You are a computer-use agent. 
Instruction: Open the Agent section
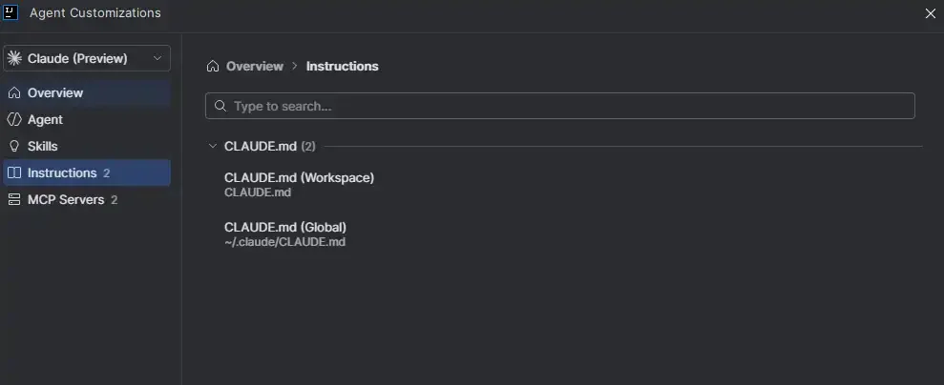coord(87,119)
